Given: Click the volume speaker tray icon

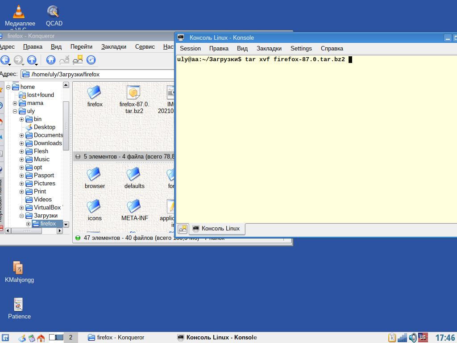Looking at the screenshot, I should (412, 338).
